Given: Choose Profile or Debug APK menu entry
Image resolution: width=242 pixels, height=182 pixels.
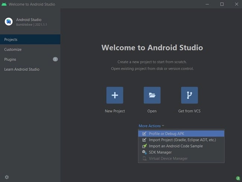Looking at the screenshot, I should [181, 134].
